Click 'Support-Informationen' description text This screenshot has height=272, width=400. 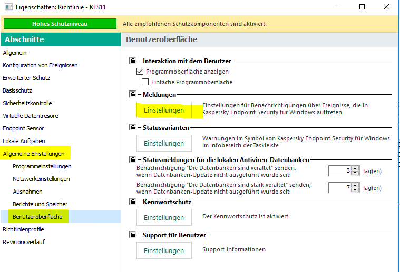234,249
